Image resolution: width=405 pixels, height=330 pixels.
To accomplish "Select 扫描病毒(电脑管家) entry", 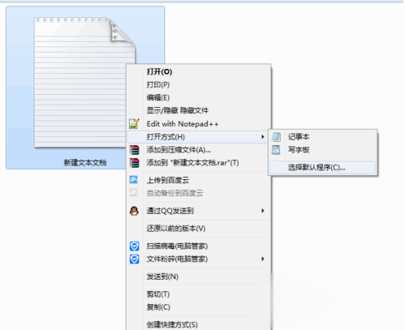I will (198, 246).
